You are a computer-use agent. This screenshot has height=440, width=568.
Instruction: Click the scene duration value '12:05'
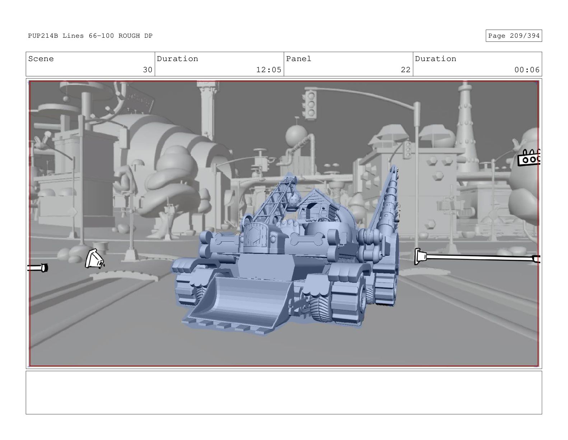coord(269,70)
